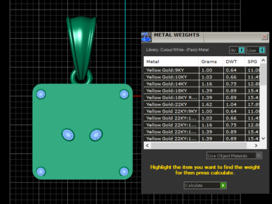The height and width of the screenshot is (204, 272).
Task: Open the Use Object Materials option
Action: coord(234,156)
